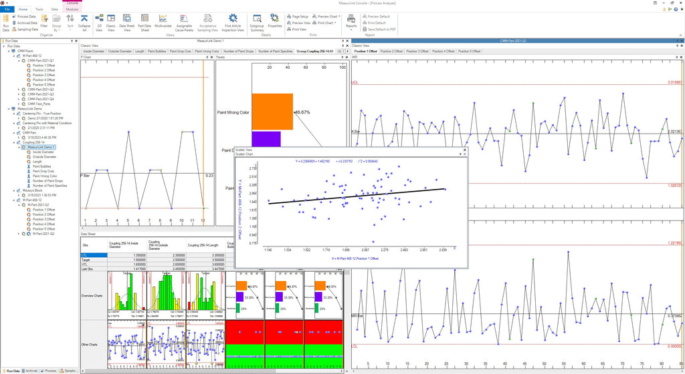This screenshot has height=374, width=685.
Task: Click the Archived Data button
Action: (x=27, y=23)
